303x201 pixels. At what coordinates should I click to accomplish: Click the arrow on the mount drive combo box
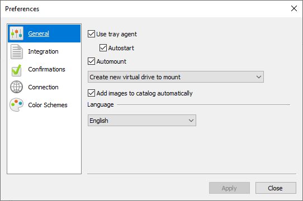click(258, 77)
